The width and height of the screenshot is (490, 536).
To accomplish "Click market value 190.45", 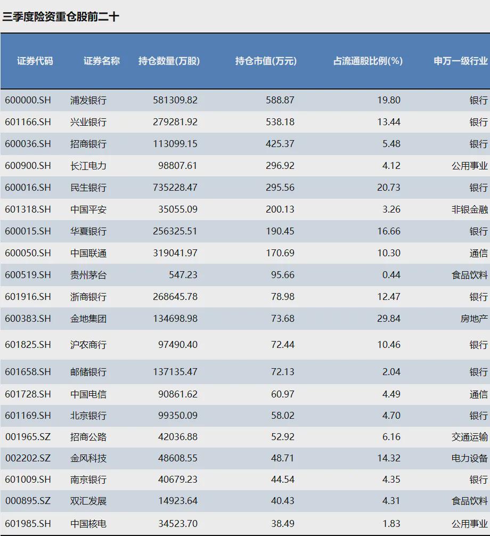I will [280, 231].
